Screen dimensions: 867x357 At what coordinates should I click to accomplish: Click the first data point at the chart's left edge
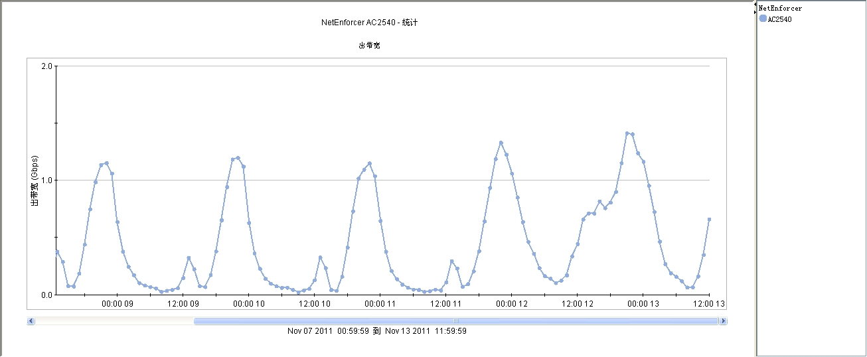[57, 251]
